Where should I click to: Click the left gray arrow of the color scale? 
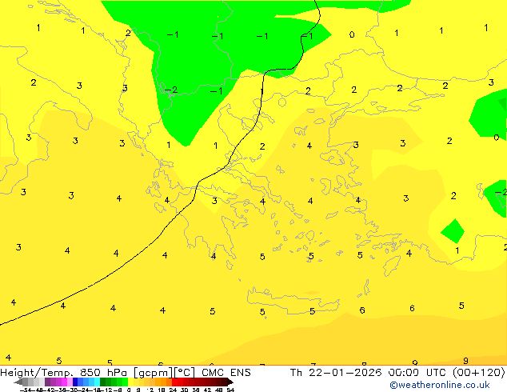point(18,382)
